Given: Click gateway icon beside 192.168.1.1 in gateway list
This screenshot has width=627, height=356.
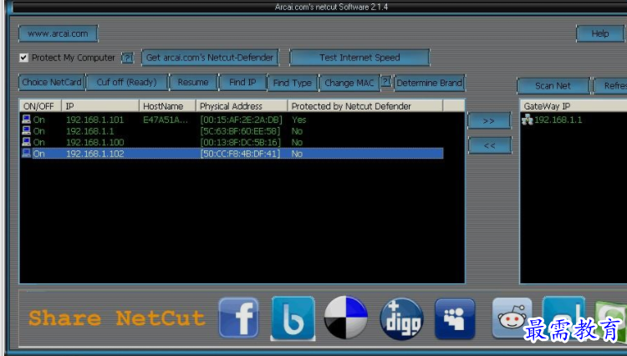Looking at the screenshot, I should click(x=528, y=120).
